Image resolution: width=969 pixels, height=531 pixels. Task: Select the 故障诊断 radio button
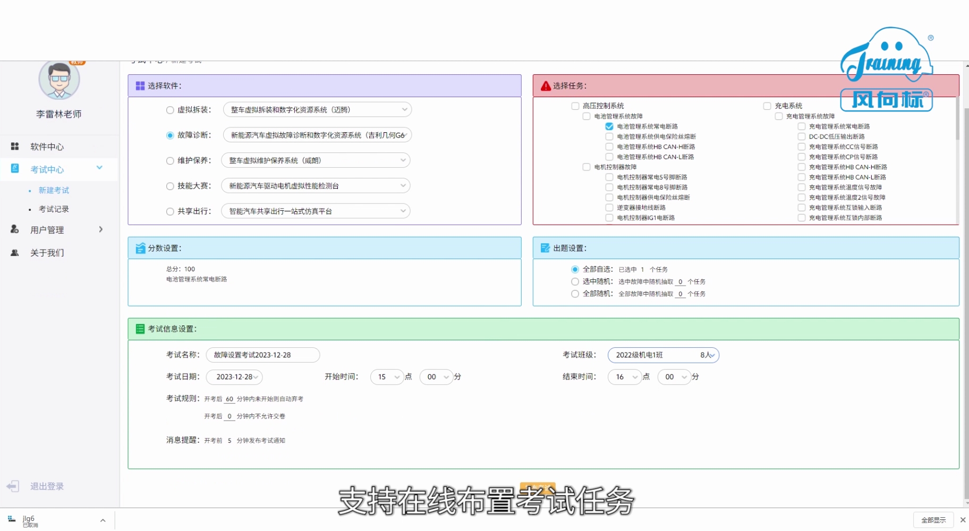coord(170,135)
